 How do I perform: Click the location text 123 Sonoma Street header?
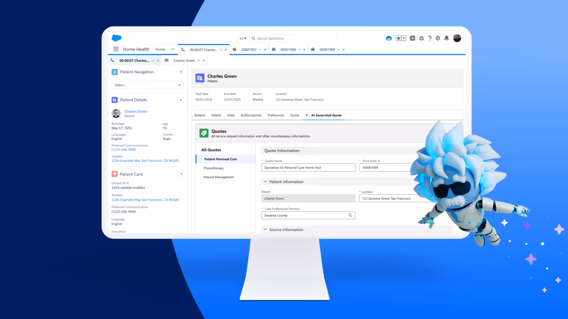(x=300, y=100)
